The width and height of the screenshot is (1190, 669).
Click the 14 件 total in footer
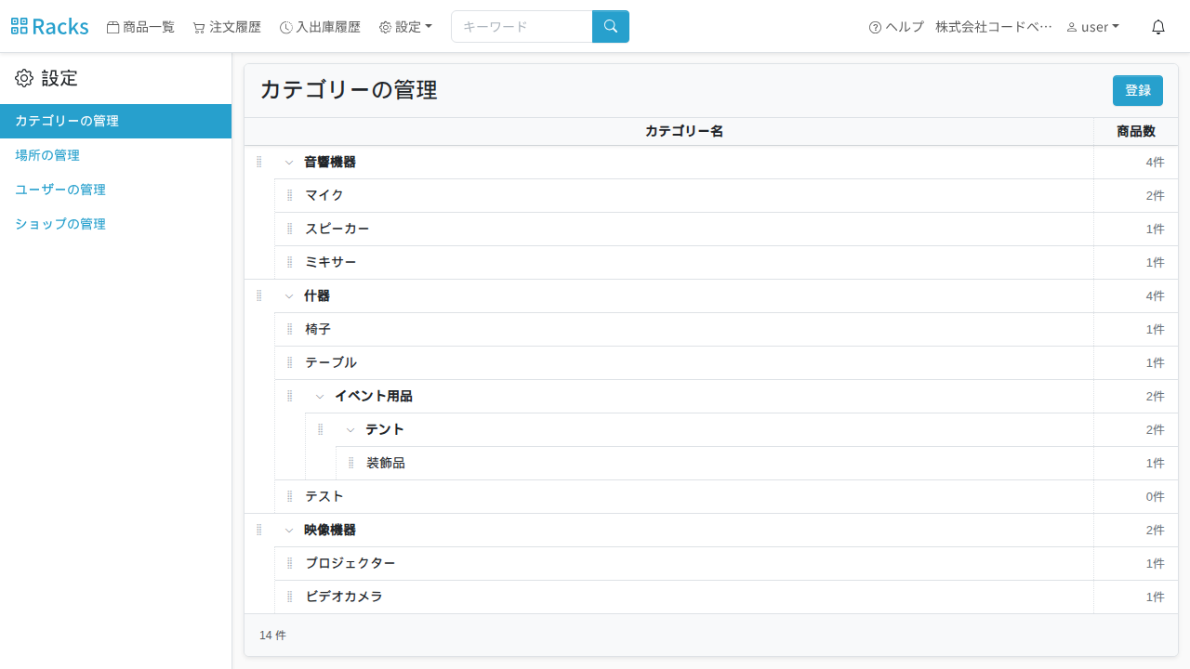(272, 636)
